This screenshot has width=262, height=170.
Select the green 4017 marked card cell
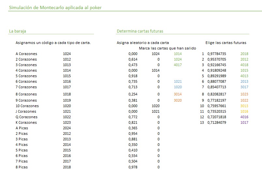177,65
